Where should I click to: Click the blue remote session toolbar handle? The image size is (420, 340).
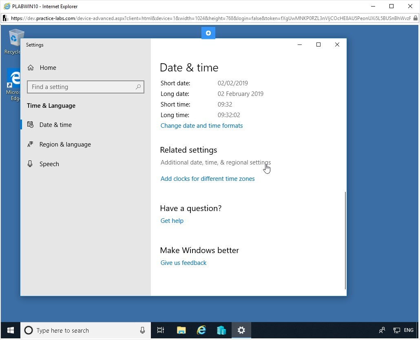pos(208,33)
